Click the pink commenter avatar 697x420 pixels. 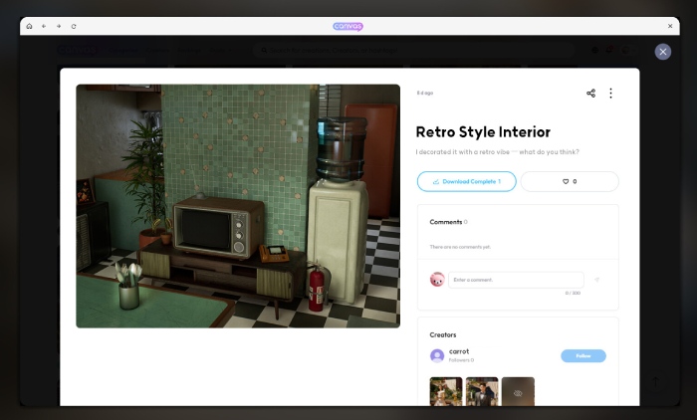point(436,280)
